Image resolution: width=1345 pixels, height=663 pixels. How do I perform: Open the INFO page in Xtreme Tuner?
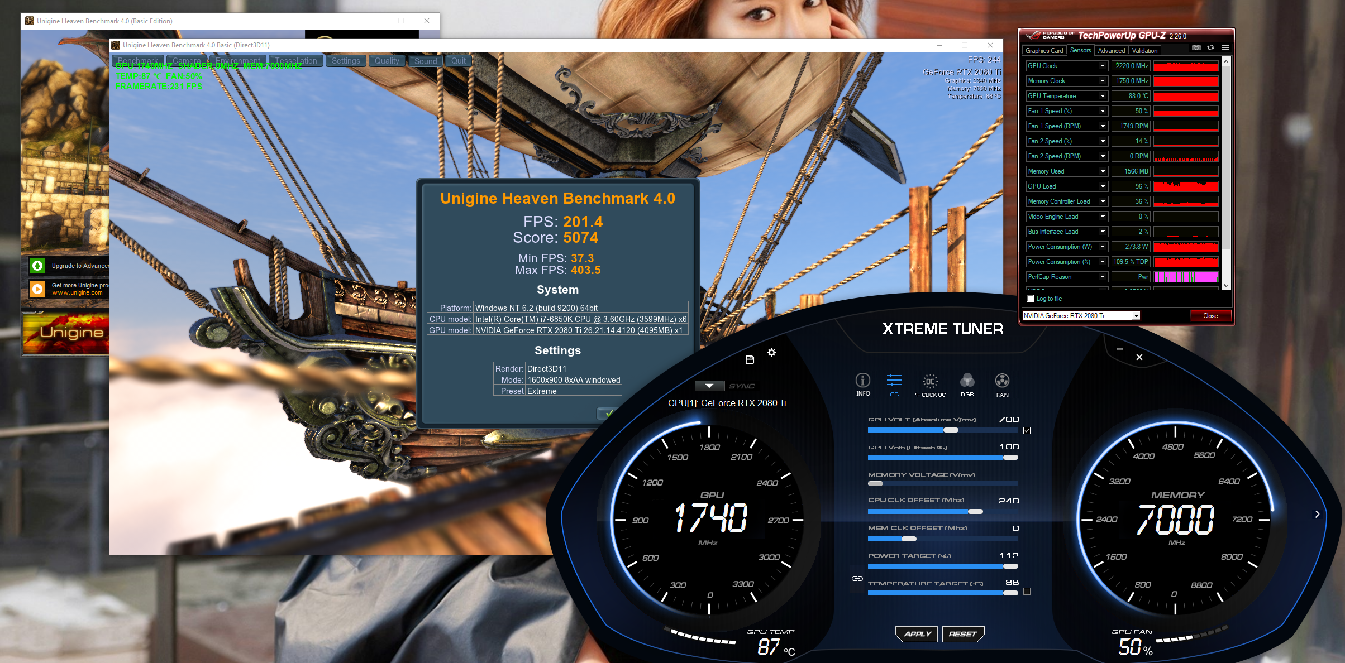(862, 385)
